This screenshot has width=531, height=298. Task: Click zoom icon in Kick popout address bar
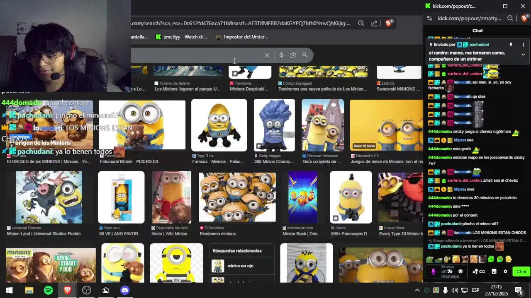coord(510,18)
